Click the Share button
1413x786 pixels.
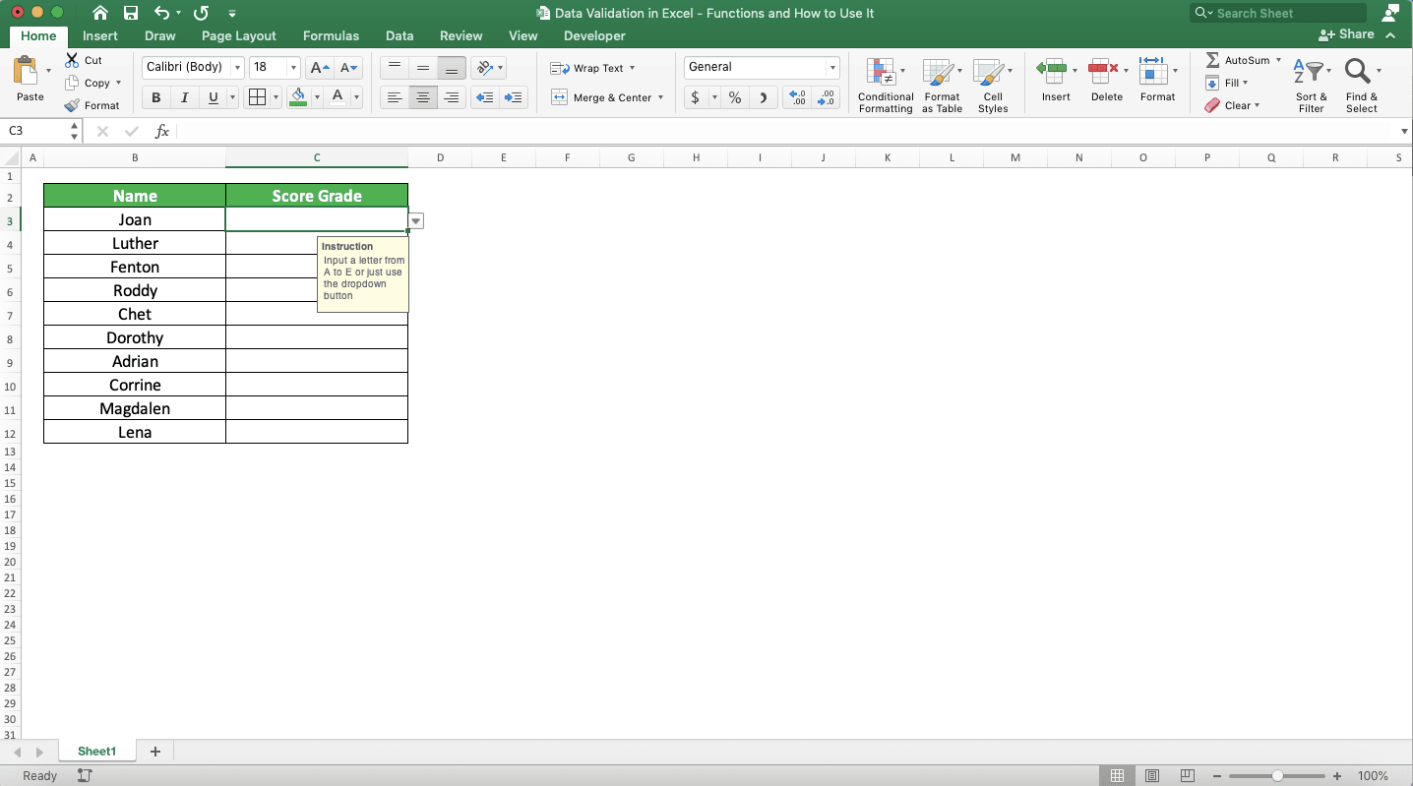click(x=1347, y=34)
